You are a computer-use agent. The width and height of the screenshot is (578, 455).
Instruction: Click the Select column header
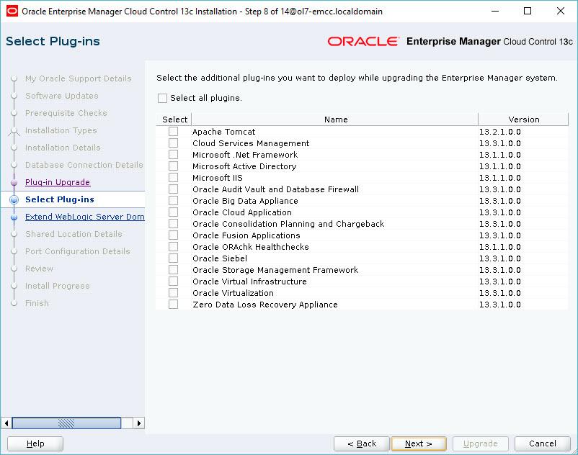[174, 120]
